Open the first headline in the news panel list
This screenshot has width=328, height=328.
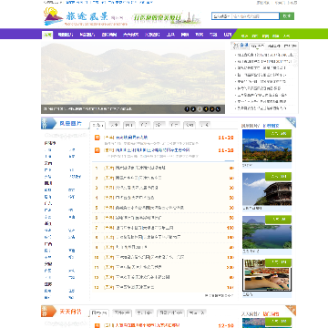(x=264, y=55)
